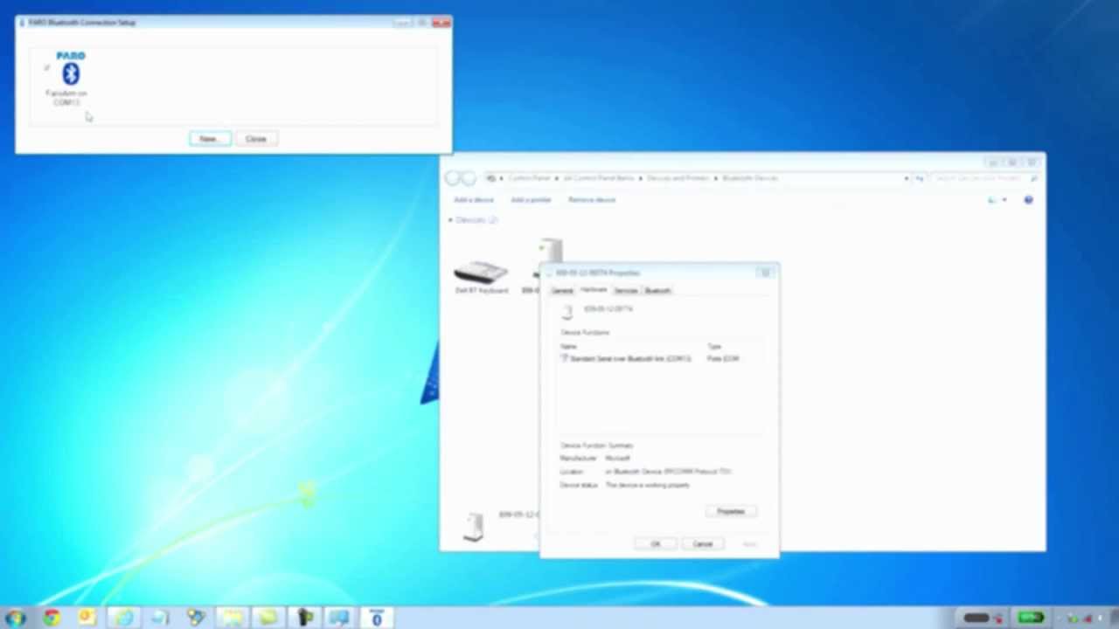Screen dimensions: 1119x629
Task: Open the view options dropdown arrow
Action: click(x=1004, y=200)
